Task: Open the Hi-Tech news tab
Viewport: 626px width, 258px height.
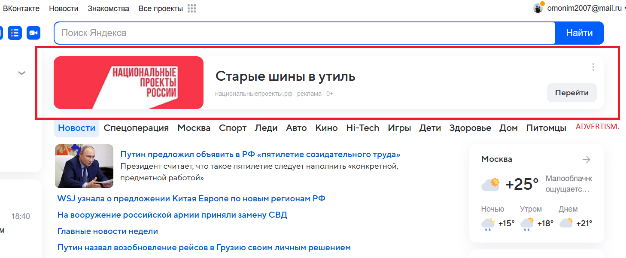Action: (362, 127)
